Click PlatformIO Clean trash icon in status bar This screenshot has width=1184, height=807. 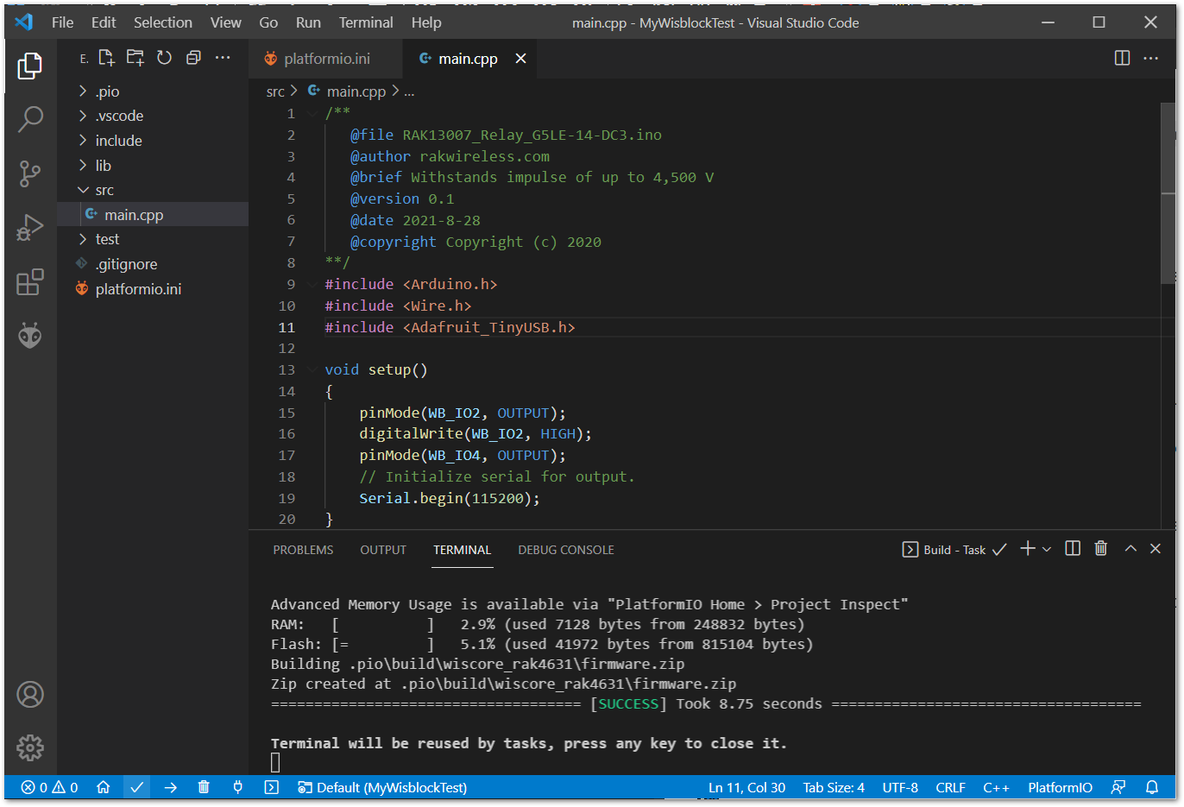click(204, 787)
